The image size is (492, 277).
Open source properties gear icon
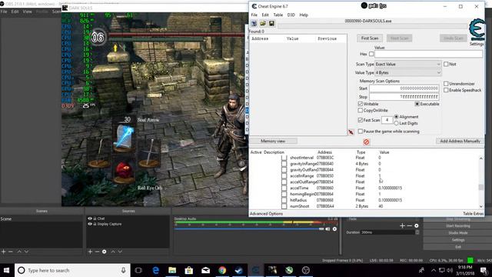(105, 252)
